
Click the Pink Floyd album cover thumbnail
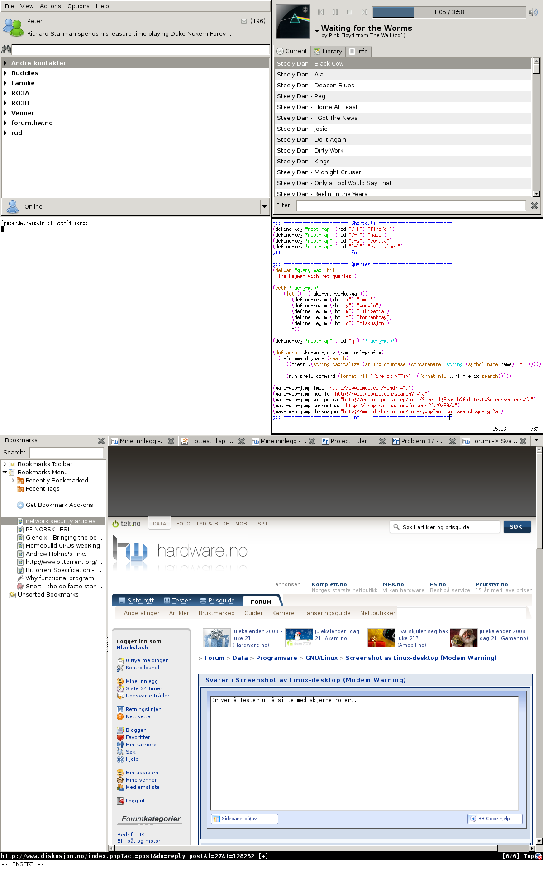[x=293, y=21]
